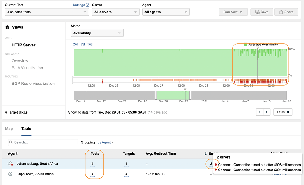Screen dimensions: 304x185
Task: Click the Cape Town agent cloud icon
Action: 10,174
